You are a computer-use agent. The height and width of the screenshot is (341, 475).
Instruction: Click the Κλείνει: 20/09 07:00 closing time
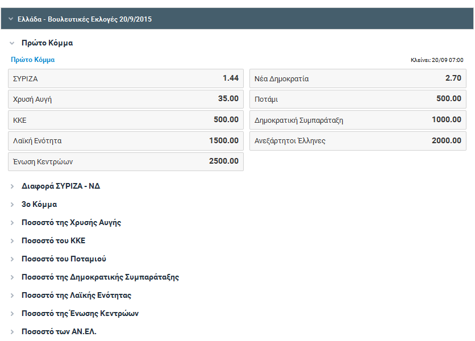437,60
